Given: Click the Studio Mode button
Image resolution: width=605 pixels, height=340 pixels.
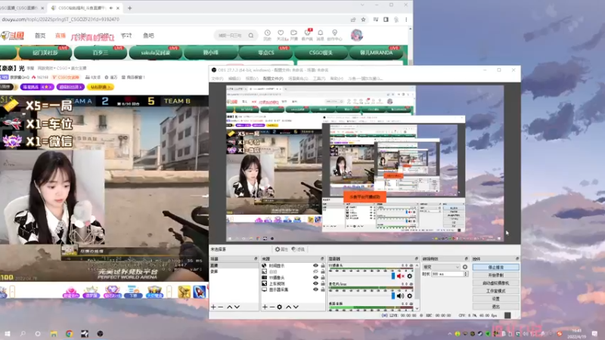Looking at the screenshot, I should (496, 291).
